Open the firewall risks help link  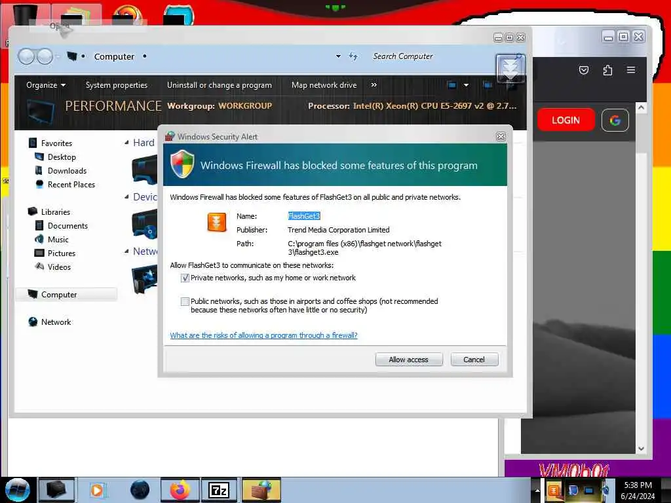(x=263, y=335)
